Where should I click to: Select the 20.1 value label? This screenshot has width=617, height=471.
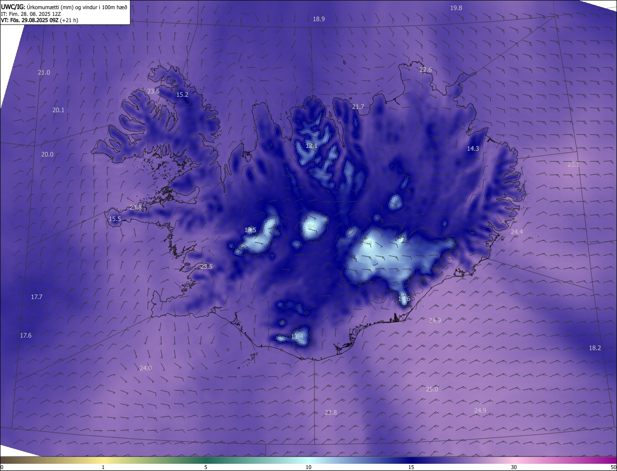(x=58, y=110)
